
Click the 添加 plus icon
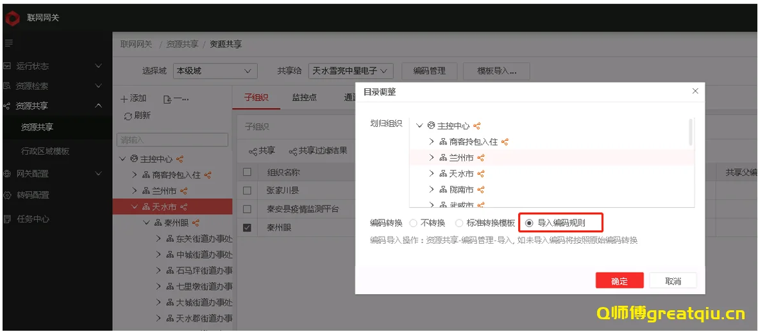(x=124, y=99)
